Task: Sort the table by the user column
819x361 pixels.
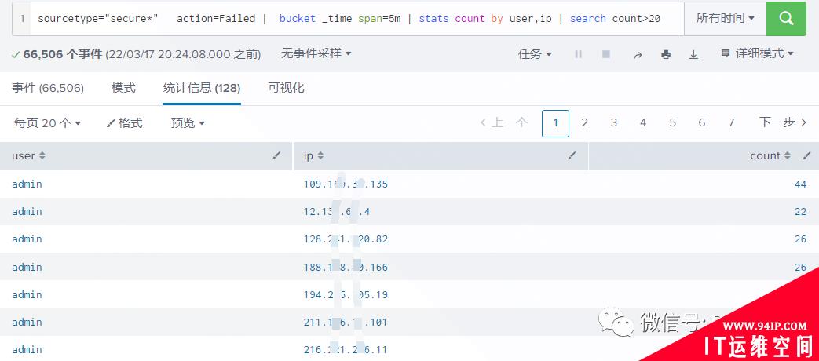Action: tap(29, 155)
